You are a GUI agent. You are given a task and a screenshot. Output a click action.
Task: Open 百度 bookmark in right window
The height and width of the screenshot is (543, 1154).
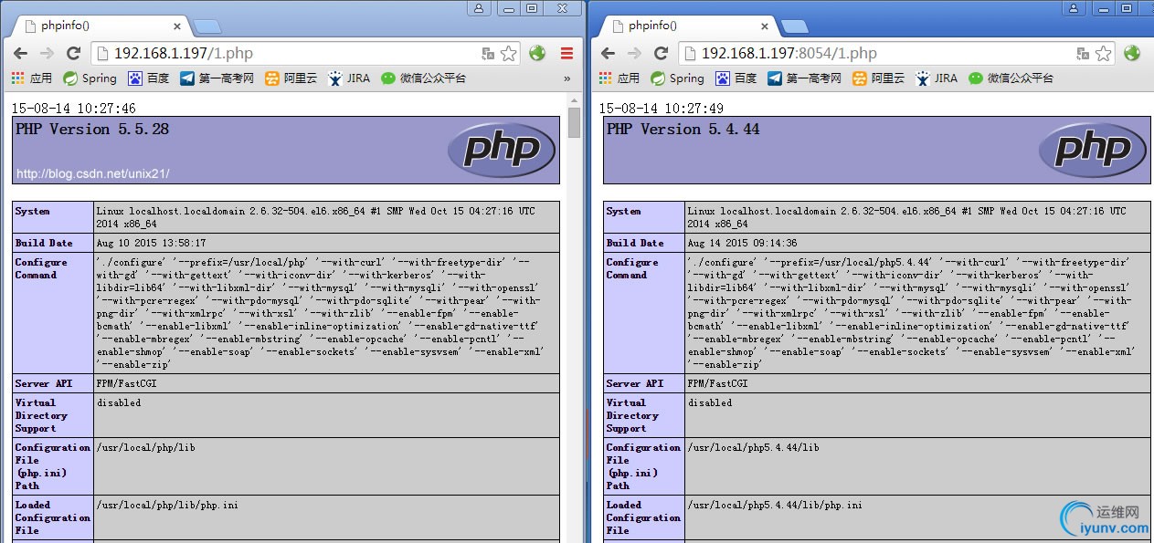[736, 78]
